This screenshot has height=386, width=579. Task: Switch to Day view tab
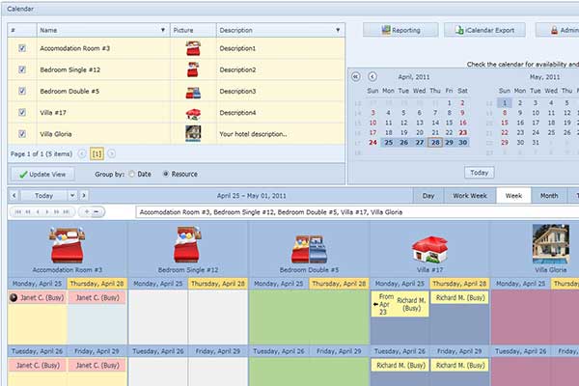point(427,196)
